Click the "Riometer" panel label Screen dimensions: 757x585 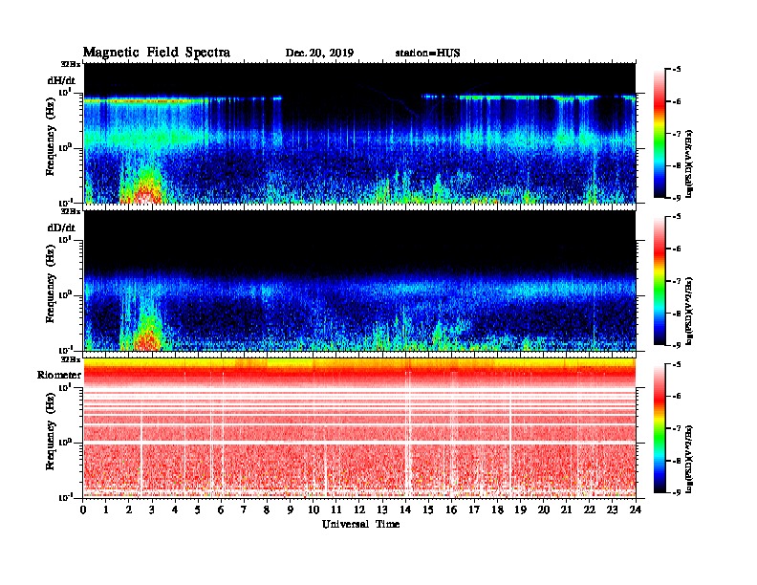point(59,375)
